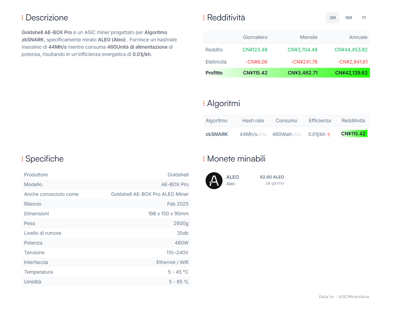
Task: Switch profitability range to 1Y
Action: (x=364, y=18)
